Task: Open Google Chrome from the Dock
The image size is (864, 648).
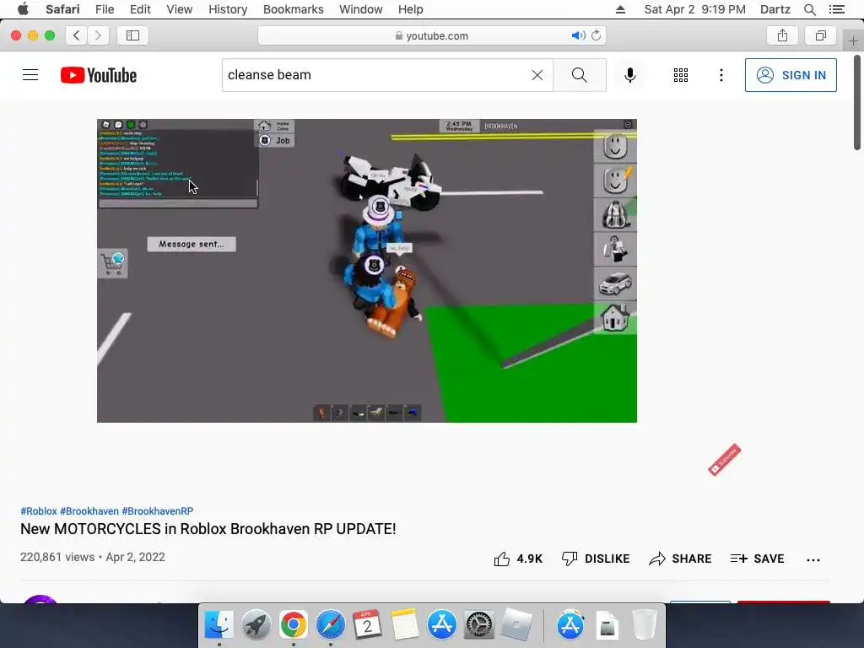Action: pos(293,625)
